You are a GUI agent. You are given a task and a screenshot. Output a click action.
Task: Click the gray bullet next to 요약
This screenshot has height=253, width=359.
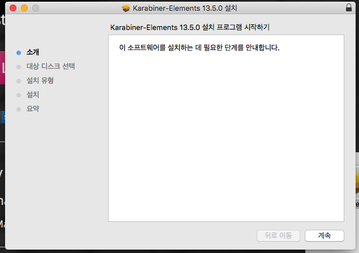19,110
